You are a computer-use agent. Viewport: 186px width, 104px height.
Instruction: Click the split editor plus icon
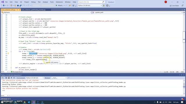[x=184, y=12]
